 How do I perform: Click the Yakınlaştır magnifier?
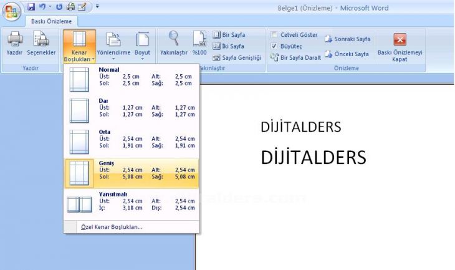pos(173,44)
